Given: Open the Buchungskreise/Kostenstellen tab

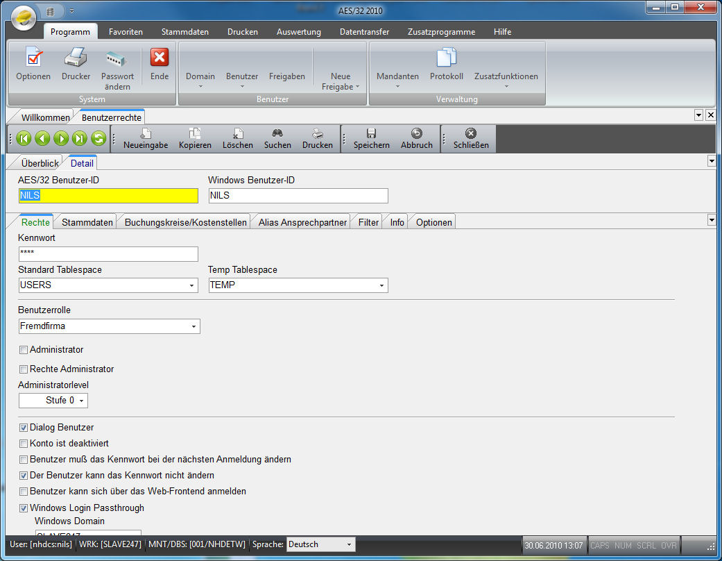Looking at the screenshot, I should click(x=185, y=222).
